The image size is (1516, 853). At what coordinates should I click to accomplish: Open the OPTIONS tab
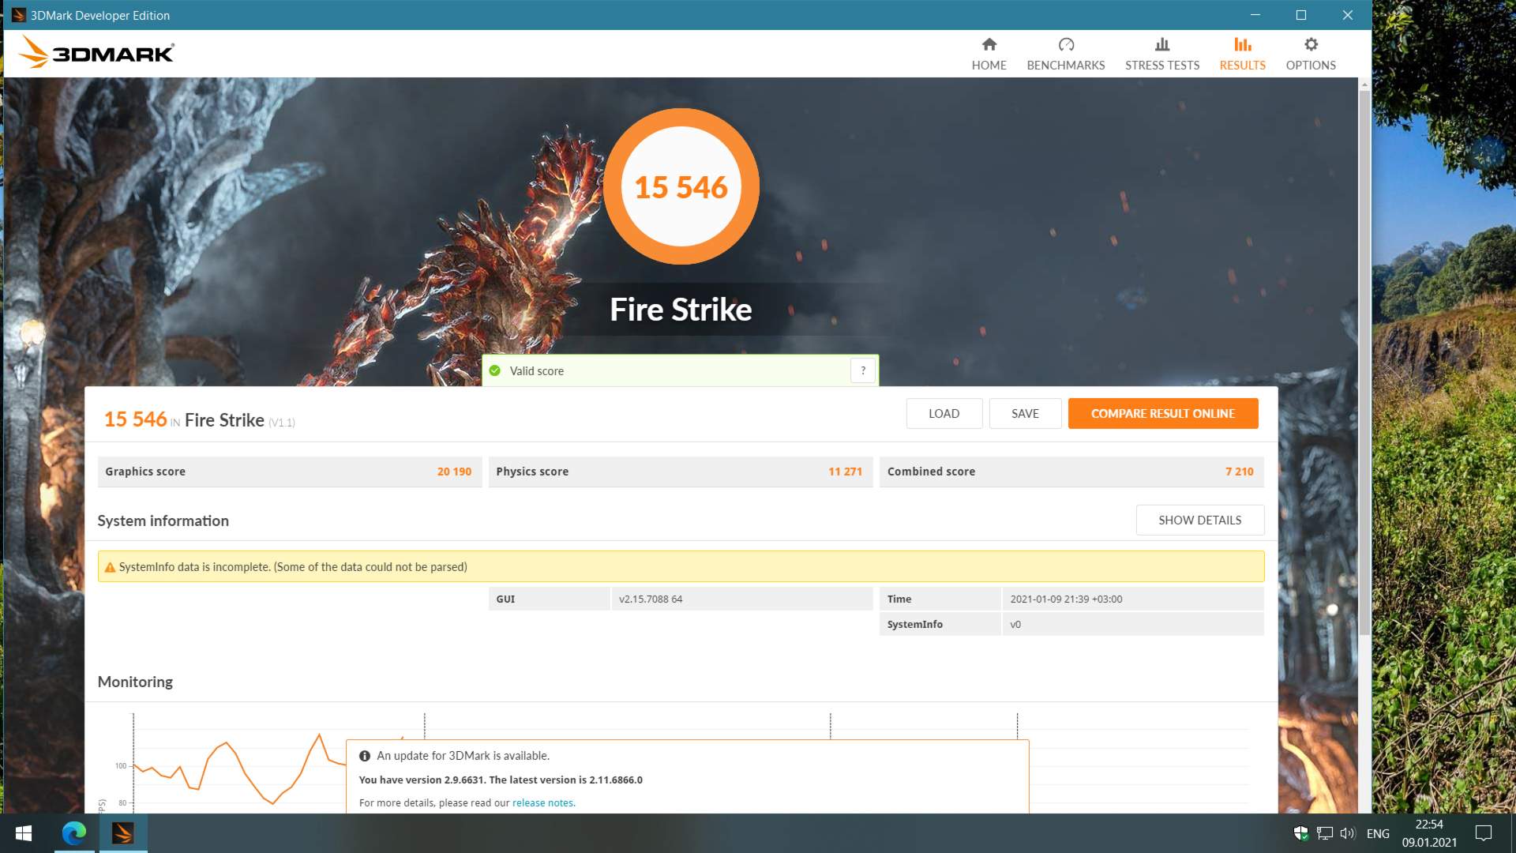[x=1311, y=54]
